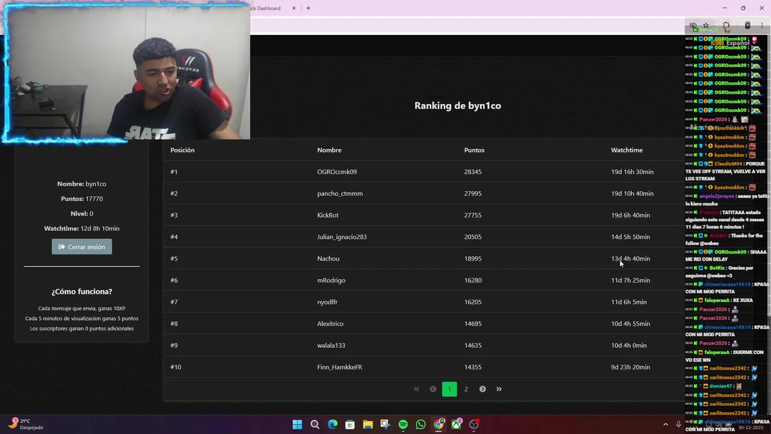Click the Puntos: 17770 profile line
Image resolution: width=771 pixels, height=434 pixels.
tap(82, 199)
